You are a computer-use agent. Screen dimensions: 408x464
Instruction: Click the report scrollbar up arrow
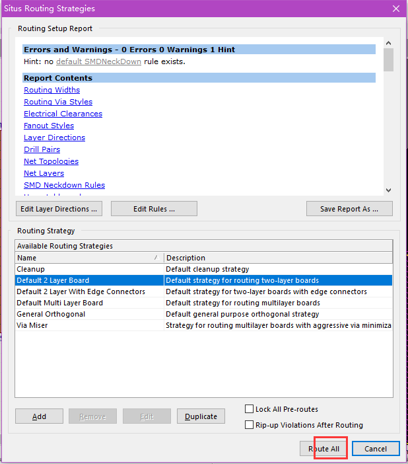[x=388, y=43]
